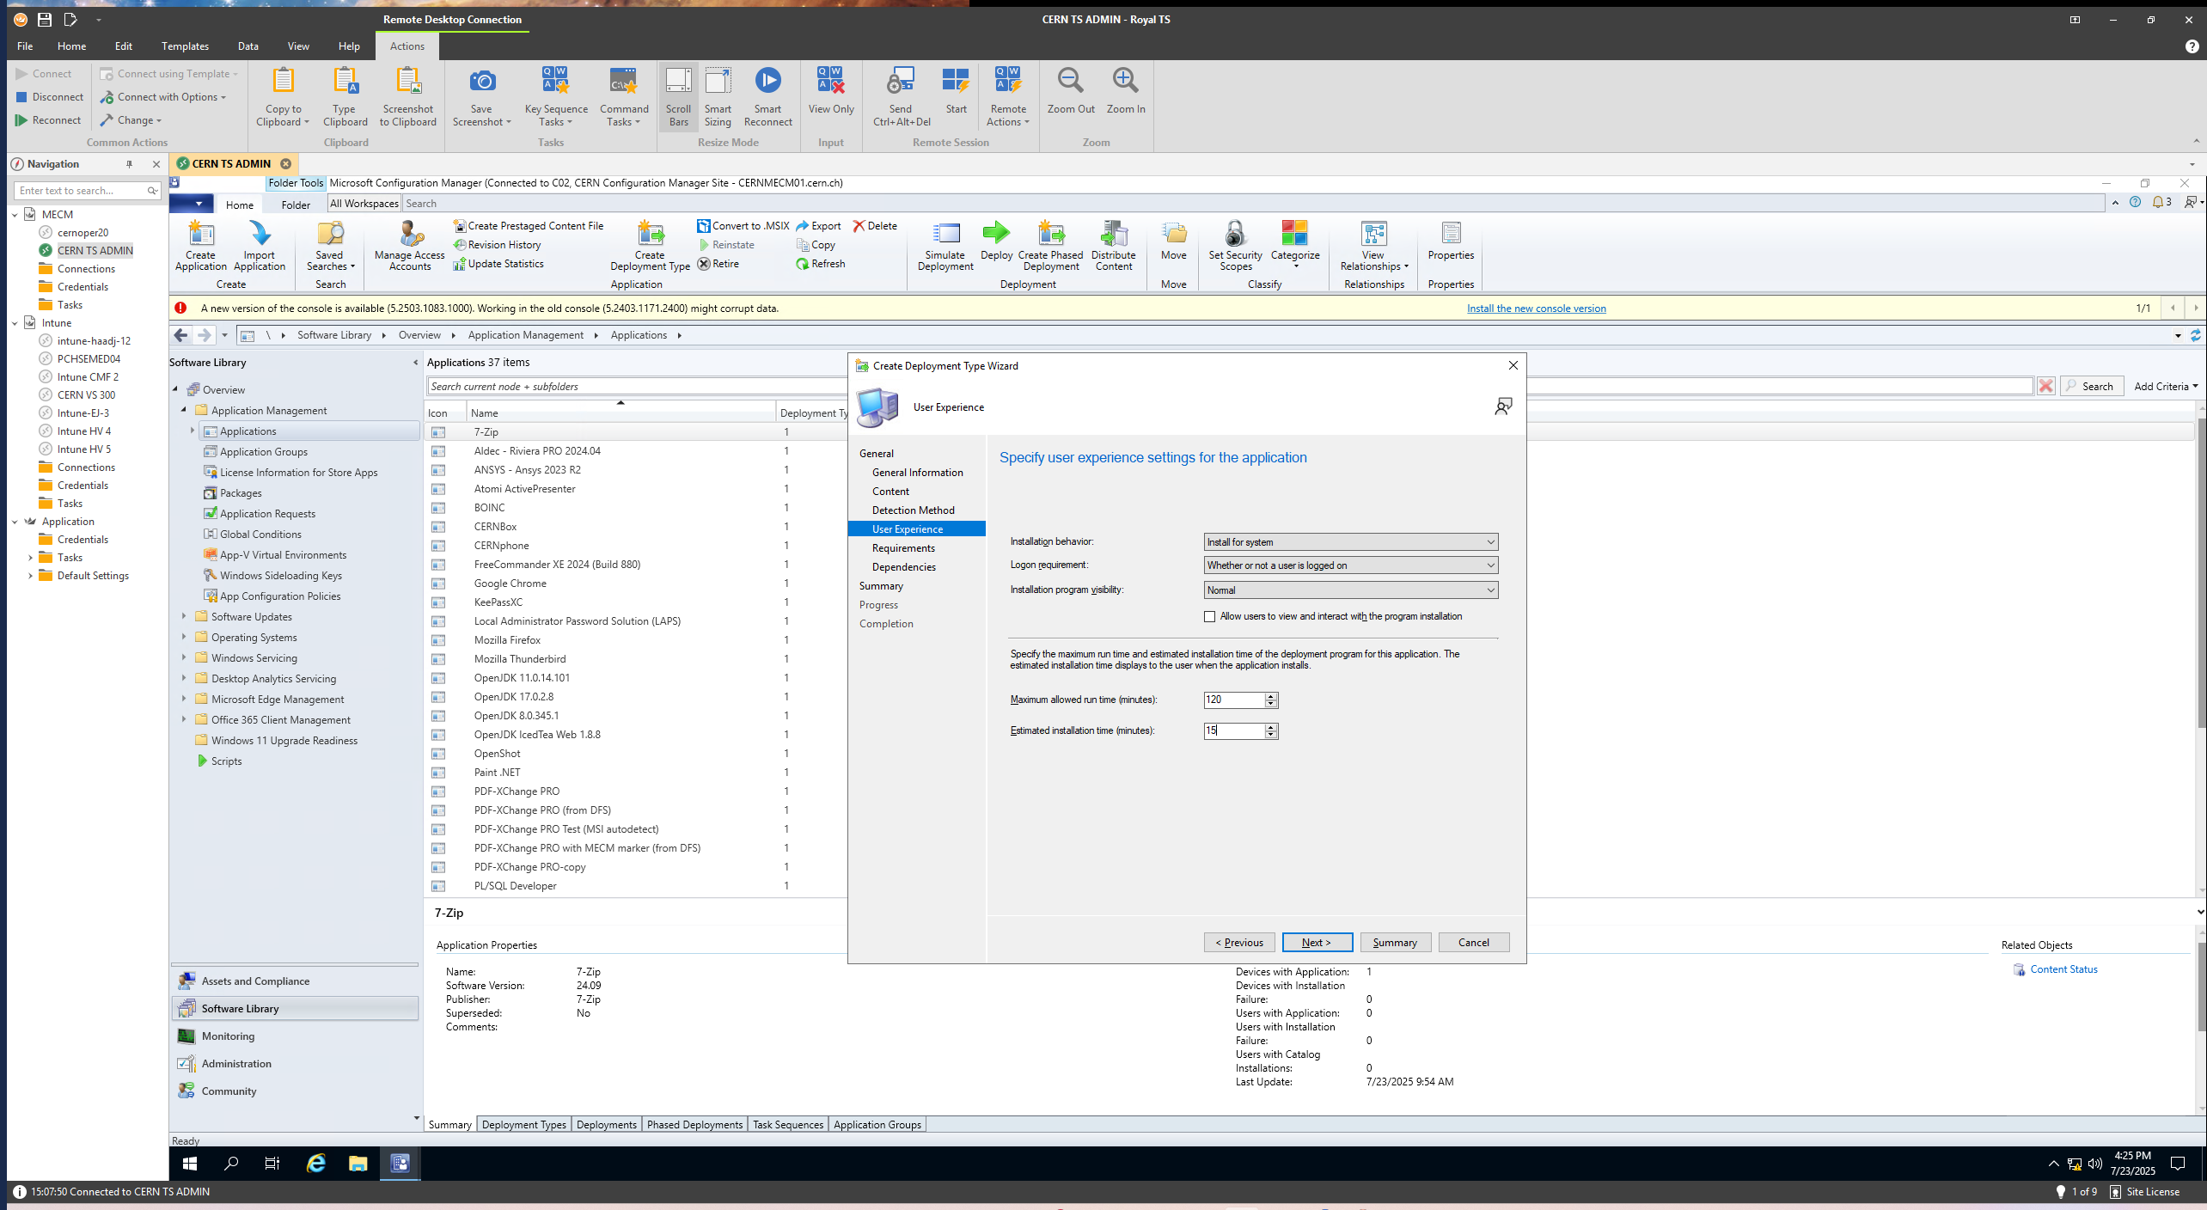Toggle Scroll Bars resize mode
This screenshot has height=1210, width=2207.
click(679, 96)
